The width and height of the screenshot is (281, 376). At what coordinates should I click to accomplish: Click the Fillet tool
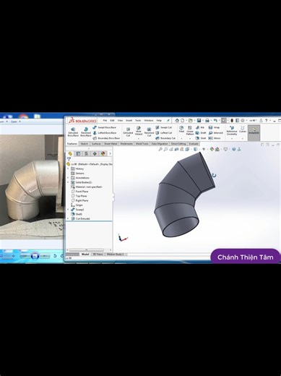pos(181,129)
